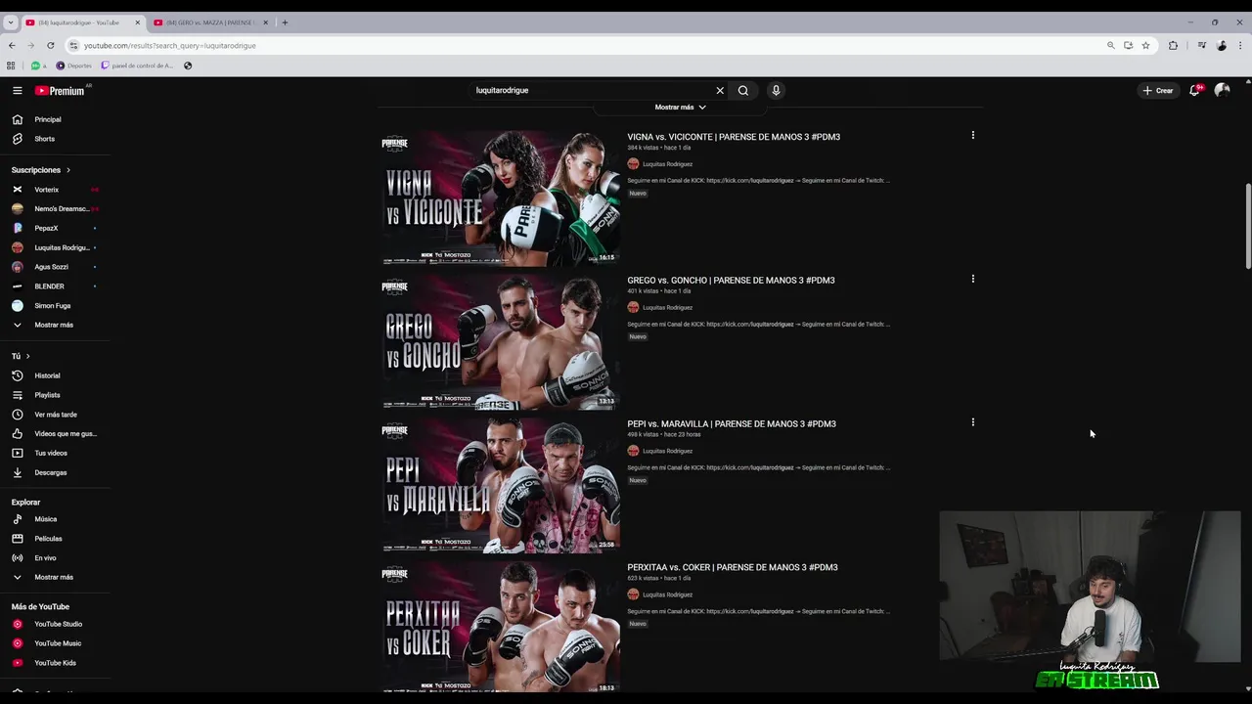This screenshot has width=1252, height=704.
Task: Open Chrome media controls icon
Action: [x=1202, y=45]
